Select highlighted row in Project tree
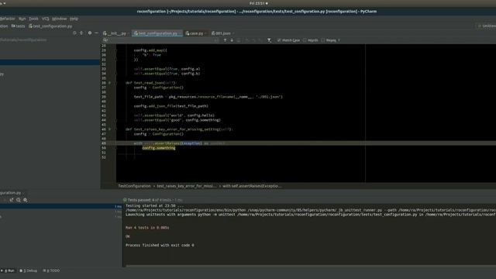 pyautogui.click(x=50, y=62)
